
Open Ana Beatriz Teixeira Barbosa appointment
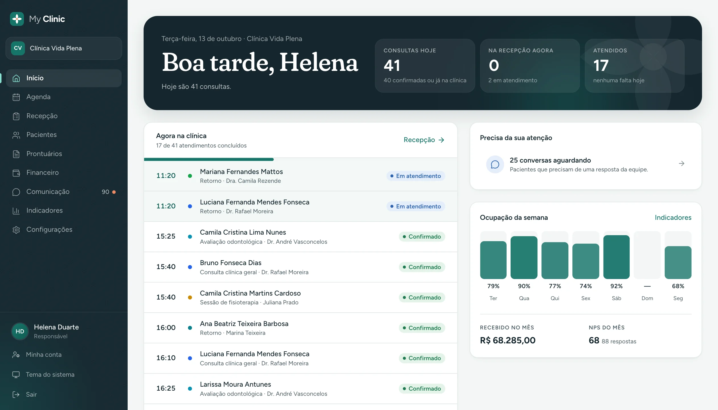(x=301, y=328)
